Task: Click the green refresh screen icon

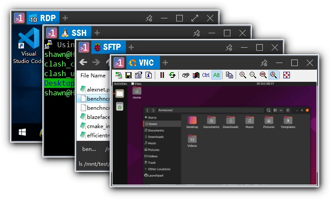Action: point(172,75)
